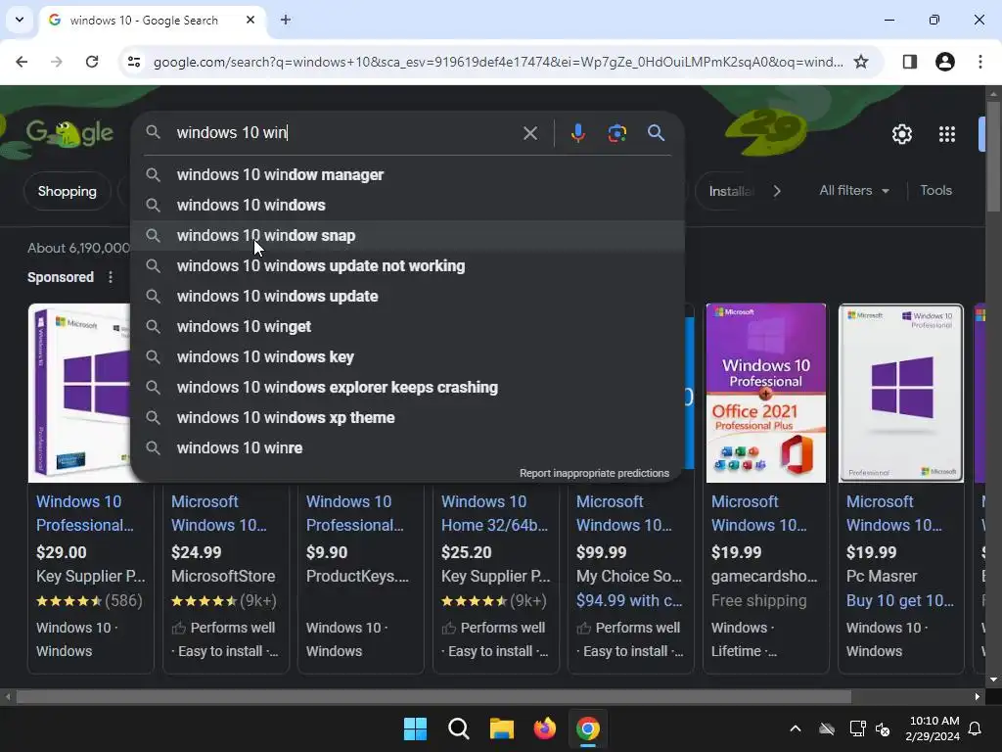This screenshot has width=1002, height=752.
Task: Launch Firefox from the taskbar
Action: point(544,728)
